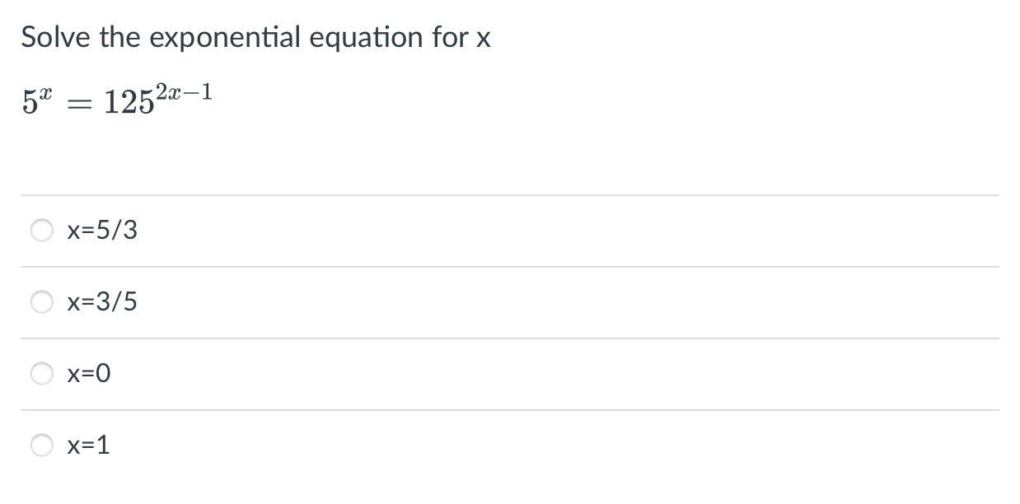Screen dimensions: 1020x504
Task: Click the x=0 answer label text
Action: [88, 375]
